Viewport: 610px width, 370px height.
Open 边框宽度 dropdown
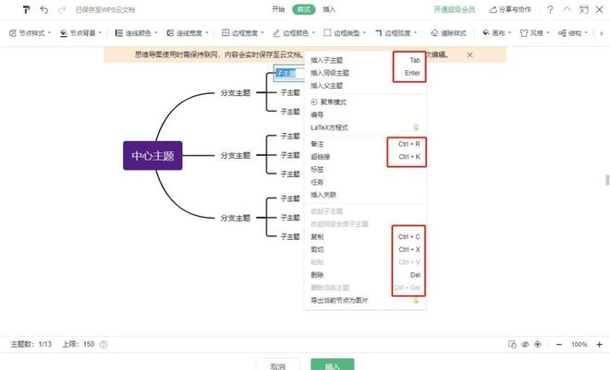(243, 33)
